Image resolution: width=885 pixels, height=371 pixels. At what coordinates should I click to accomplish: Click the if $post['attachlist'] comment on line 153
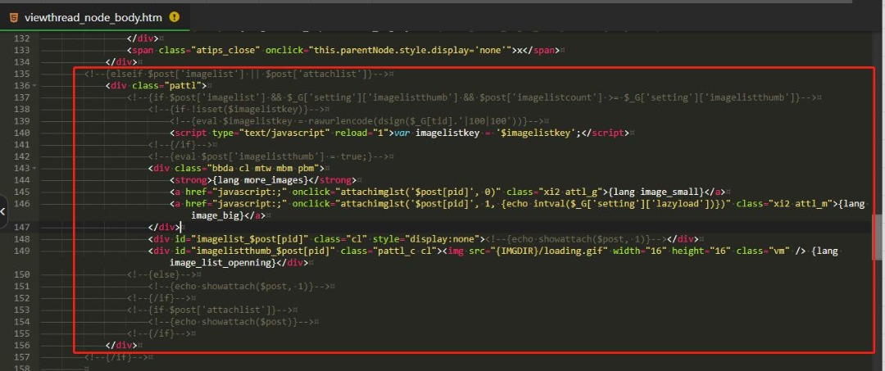[x=211, y=310]
